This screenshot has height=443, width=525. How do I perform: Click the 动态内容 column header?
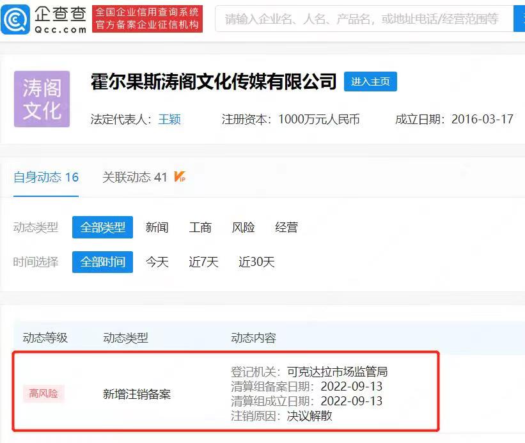point(253,338)
